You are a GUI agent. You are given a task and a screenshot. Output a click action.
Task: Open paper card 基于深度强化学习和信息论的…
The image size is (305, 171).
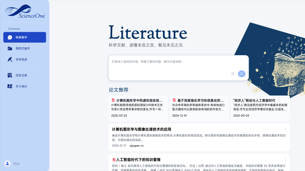tap(199, 108)
